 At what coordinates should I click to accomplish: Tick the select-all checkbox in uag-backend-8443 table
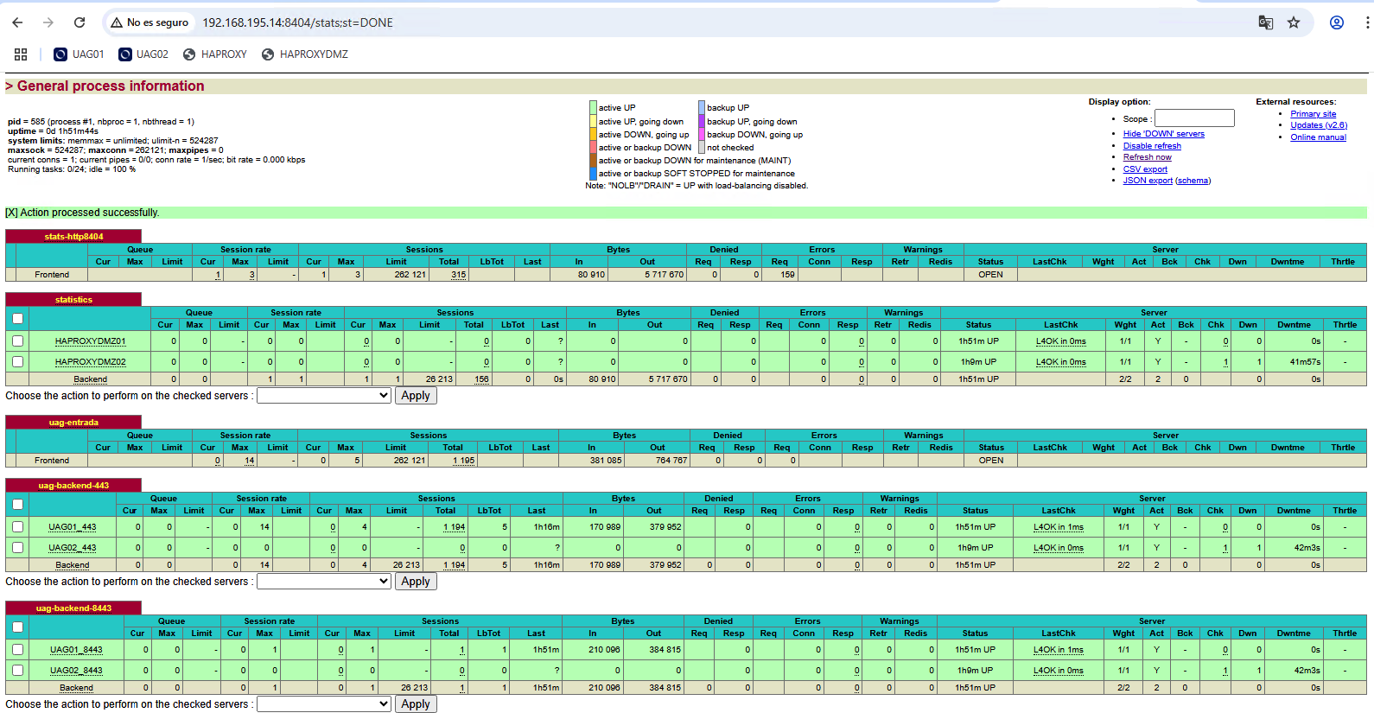[x=17, y=627]
